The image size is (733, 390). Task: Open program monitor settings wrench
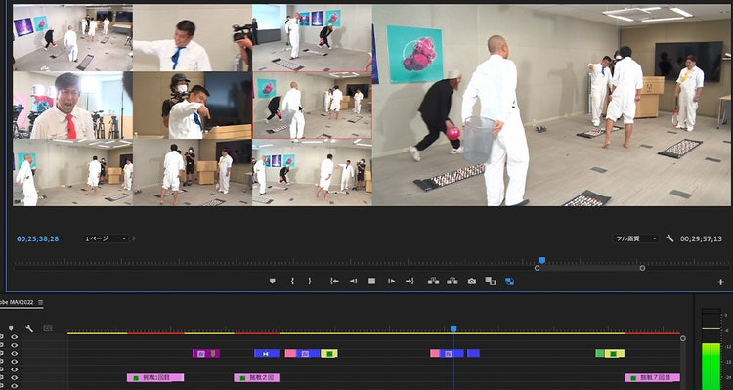pyautogui.click(x=669, y=238)
